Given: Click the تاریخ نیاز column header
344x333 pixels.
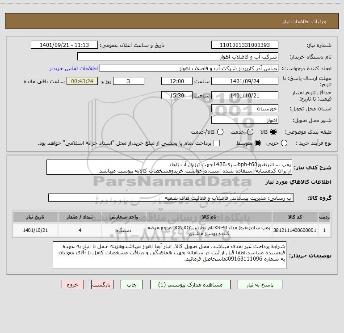Looking at the screenshot, I should pyautogui.click(x=35, y=217).
